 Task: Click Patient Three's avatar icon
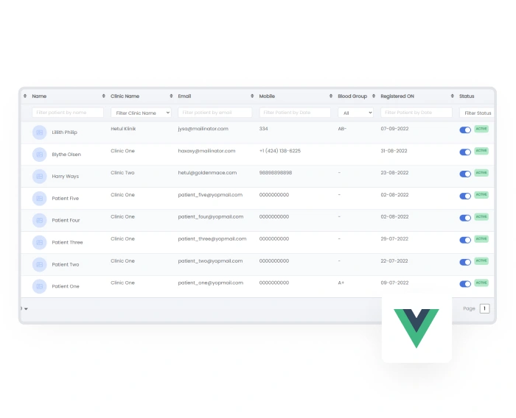(40, 243)
